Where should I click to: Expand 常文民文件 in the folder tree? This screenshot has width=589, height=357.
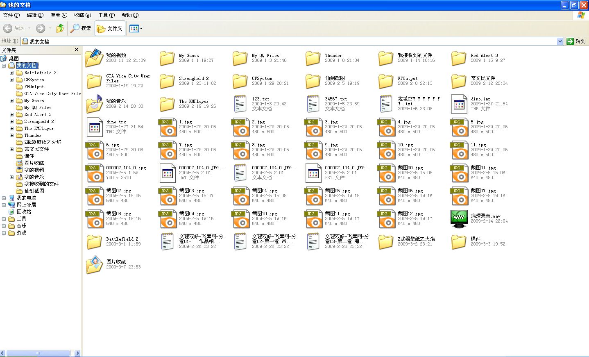(x=11, y=149)
